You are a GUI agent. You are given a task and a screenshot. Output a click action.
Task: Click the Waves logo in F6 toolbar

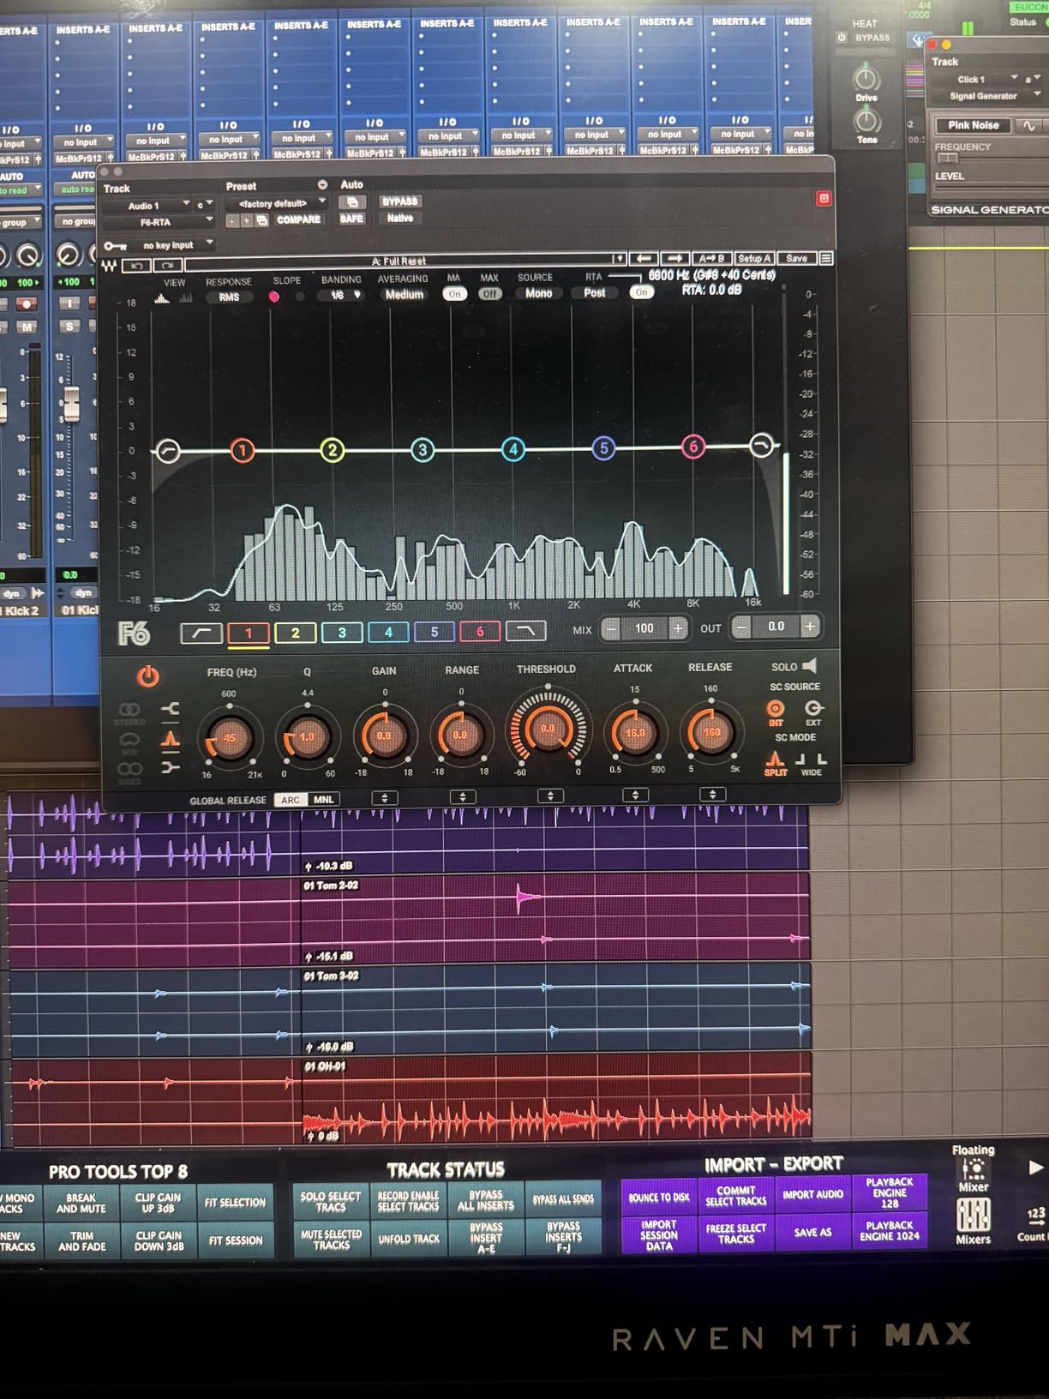coord(109,266)
